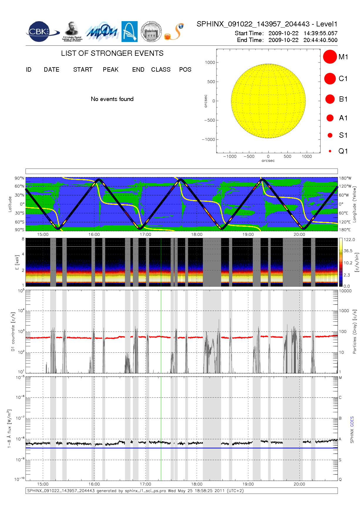Screen dimensions: 364x515
Task: Click the S1 red legend circle
Action: (x=330, y=135)
